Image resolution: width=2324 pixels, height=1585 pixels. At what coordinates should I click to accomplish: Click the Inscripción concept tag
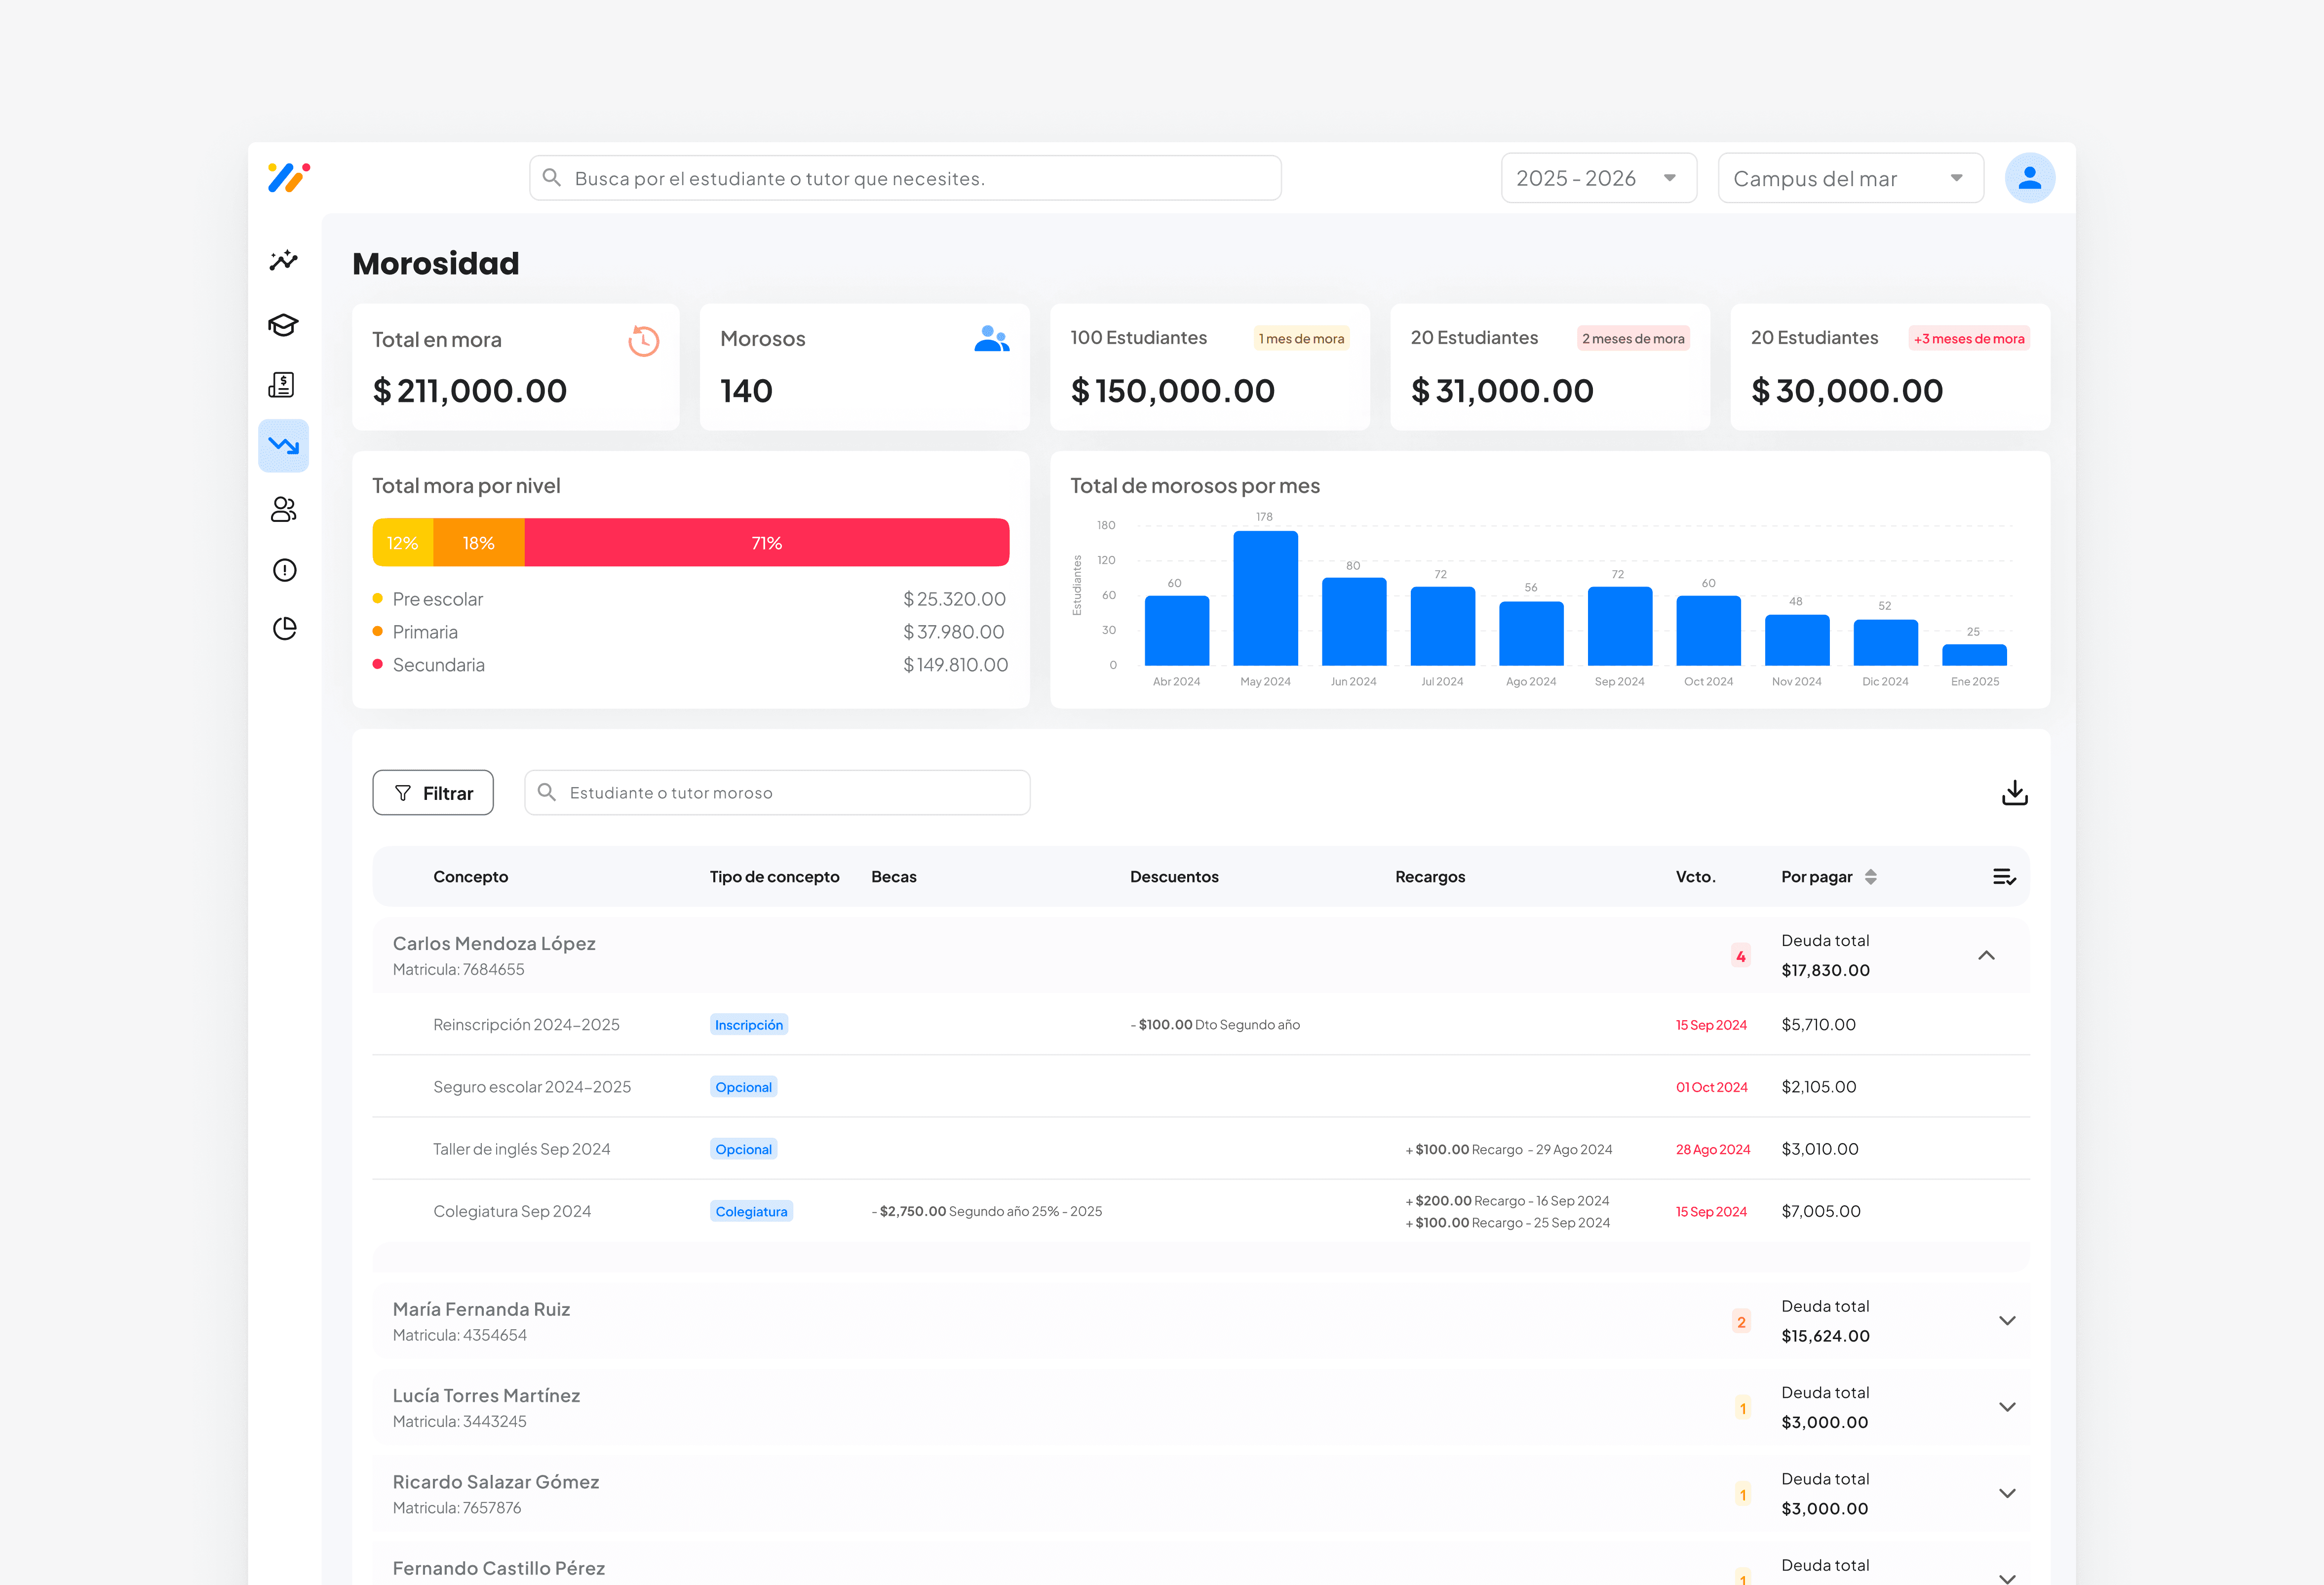coord(749,1025)
